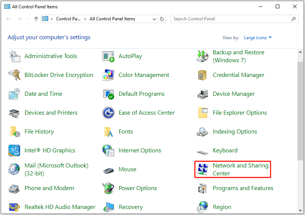Click scrollbar down arrow
305x215 pixels.
click(x=300, y=210)
